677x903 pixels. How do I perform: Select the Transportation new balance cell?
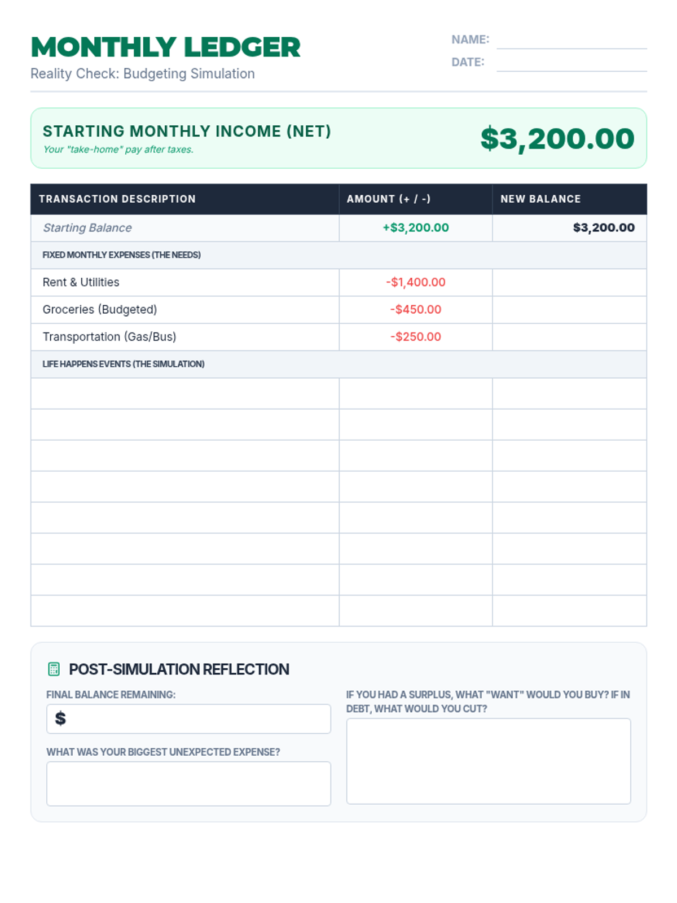[569, 337]
